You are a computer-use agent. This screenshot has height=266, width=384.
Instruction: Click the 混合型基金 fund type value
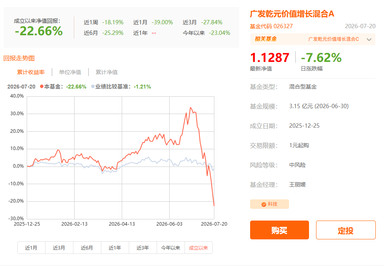pos(303,87)
